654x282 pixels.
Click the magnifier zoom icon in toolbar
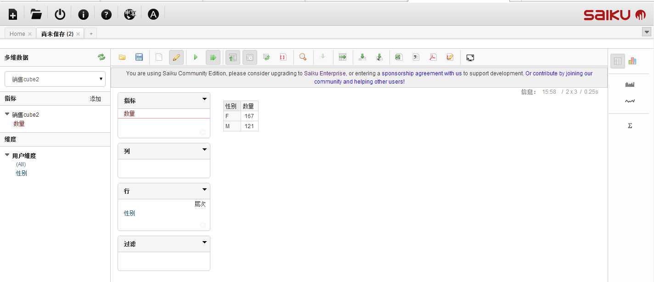point(303,57)
